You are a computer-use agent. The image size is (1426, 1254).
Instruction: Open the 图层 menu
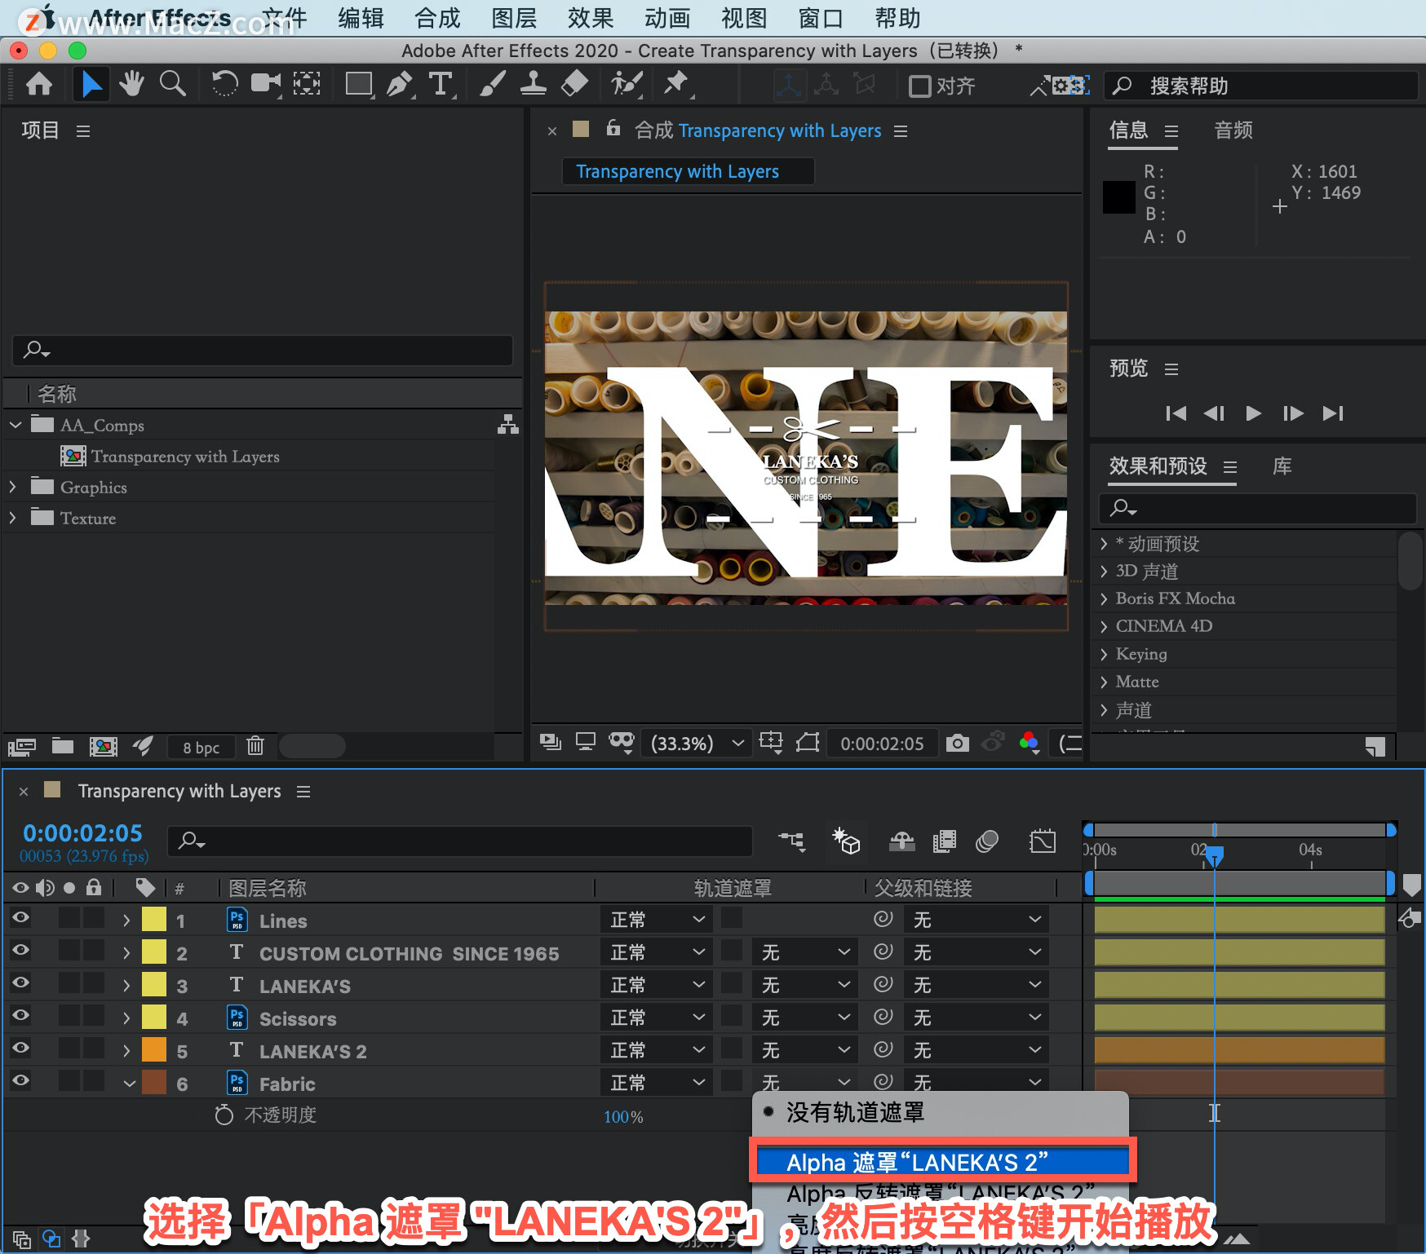pyautogui.click(x=514, y=18)
